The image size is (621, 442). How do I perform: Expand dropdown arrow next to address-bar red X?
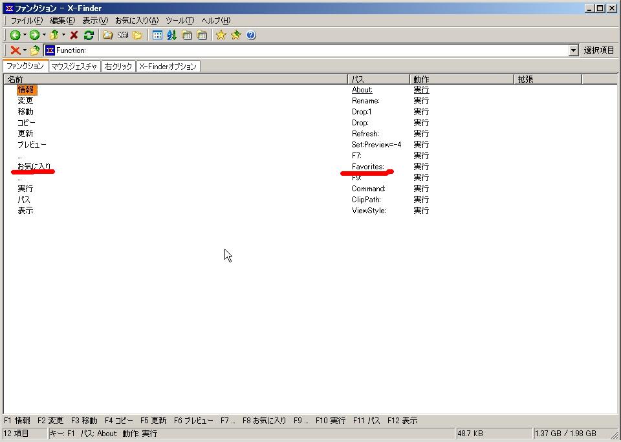click(x=25, y=50)
